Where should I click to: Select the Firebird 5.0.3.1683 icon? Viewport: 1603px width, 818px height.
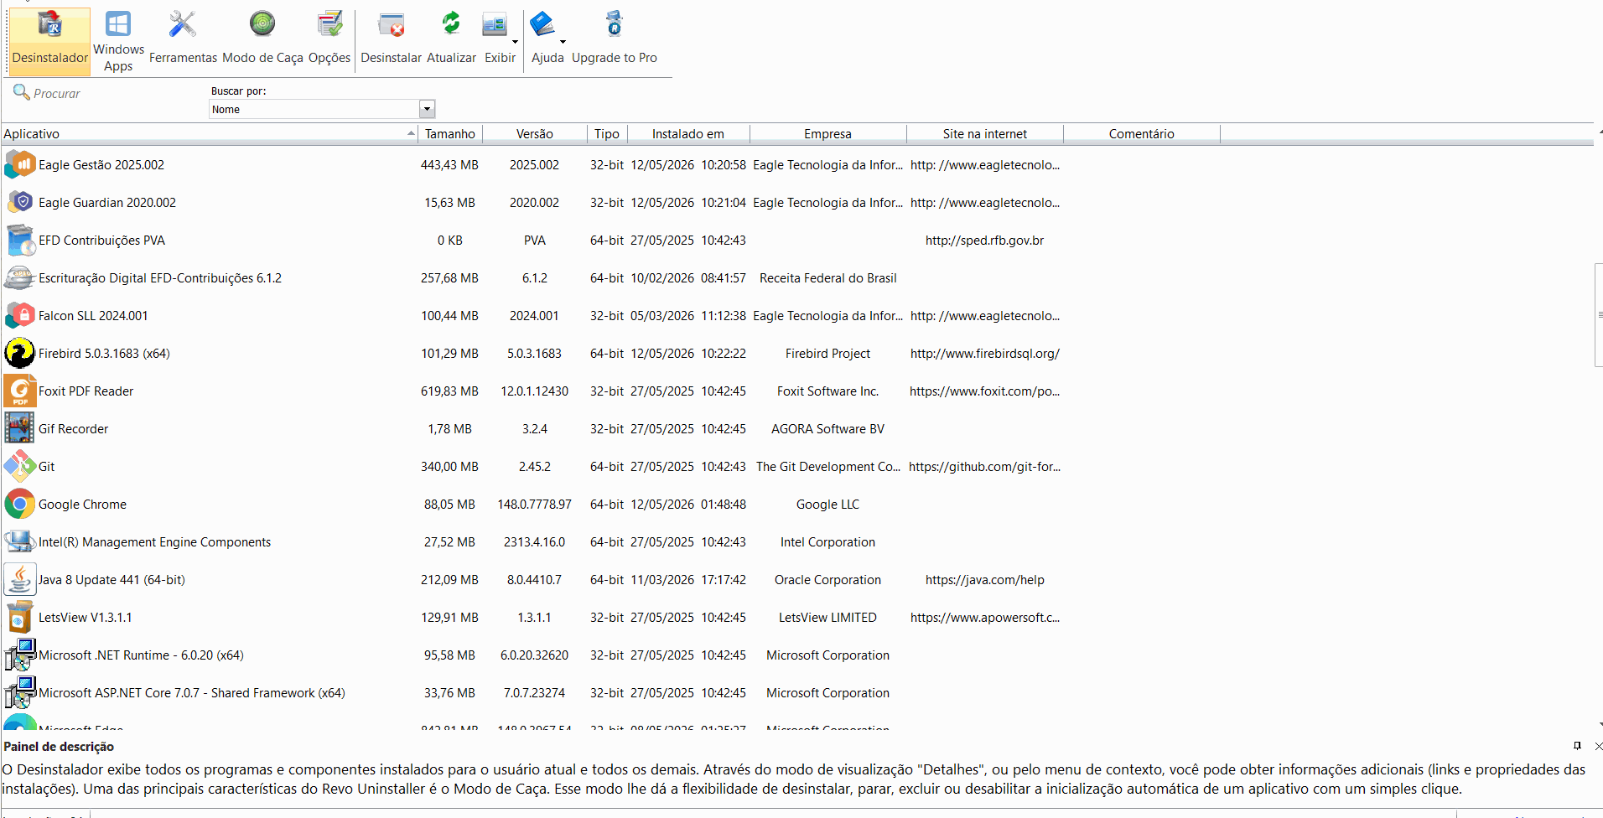click(x=20, y=354)
